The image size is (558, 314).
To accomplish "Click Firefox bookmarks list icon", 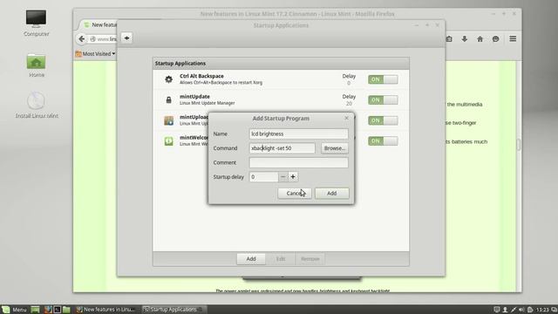I will pyautogui.click(x=449, y=38).
